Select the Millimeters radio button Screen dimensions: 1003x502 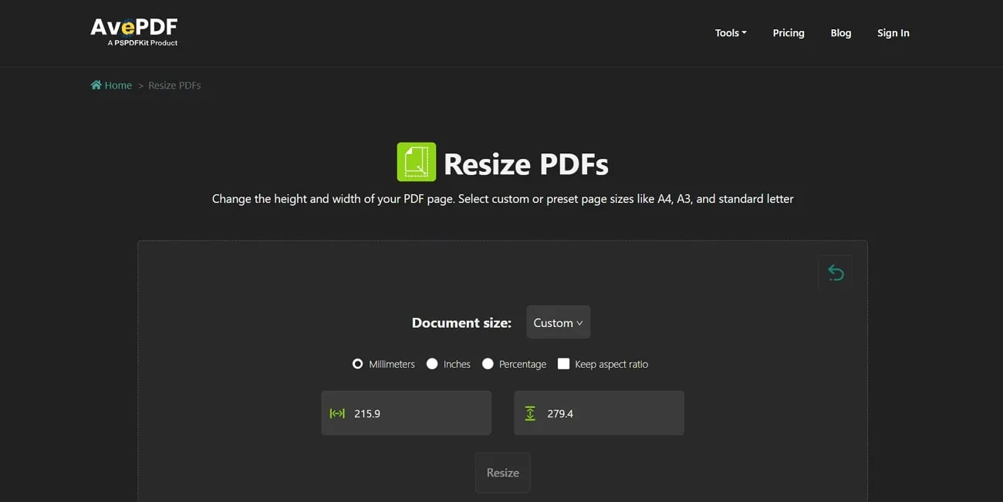(x=357, y=363)
